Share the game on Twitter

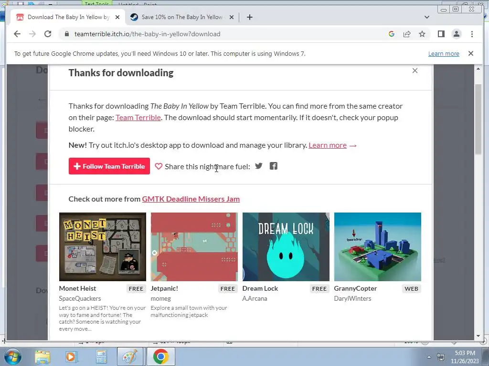pos(258,166)
